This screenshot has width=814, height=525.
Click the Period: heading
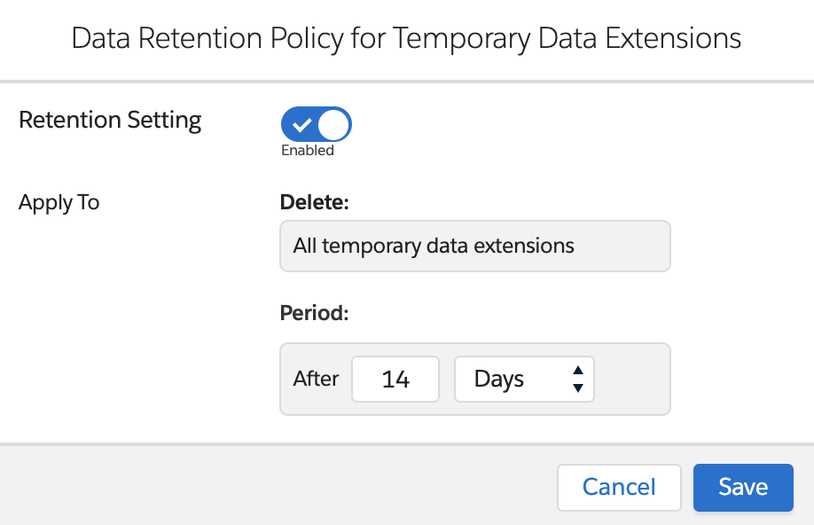pyautogui.click(x=315, y=313)
